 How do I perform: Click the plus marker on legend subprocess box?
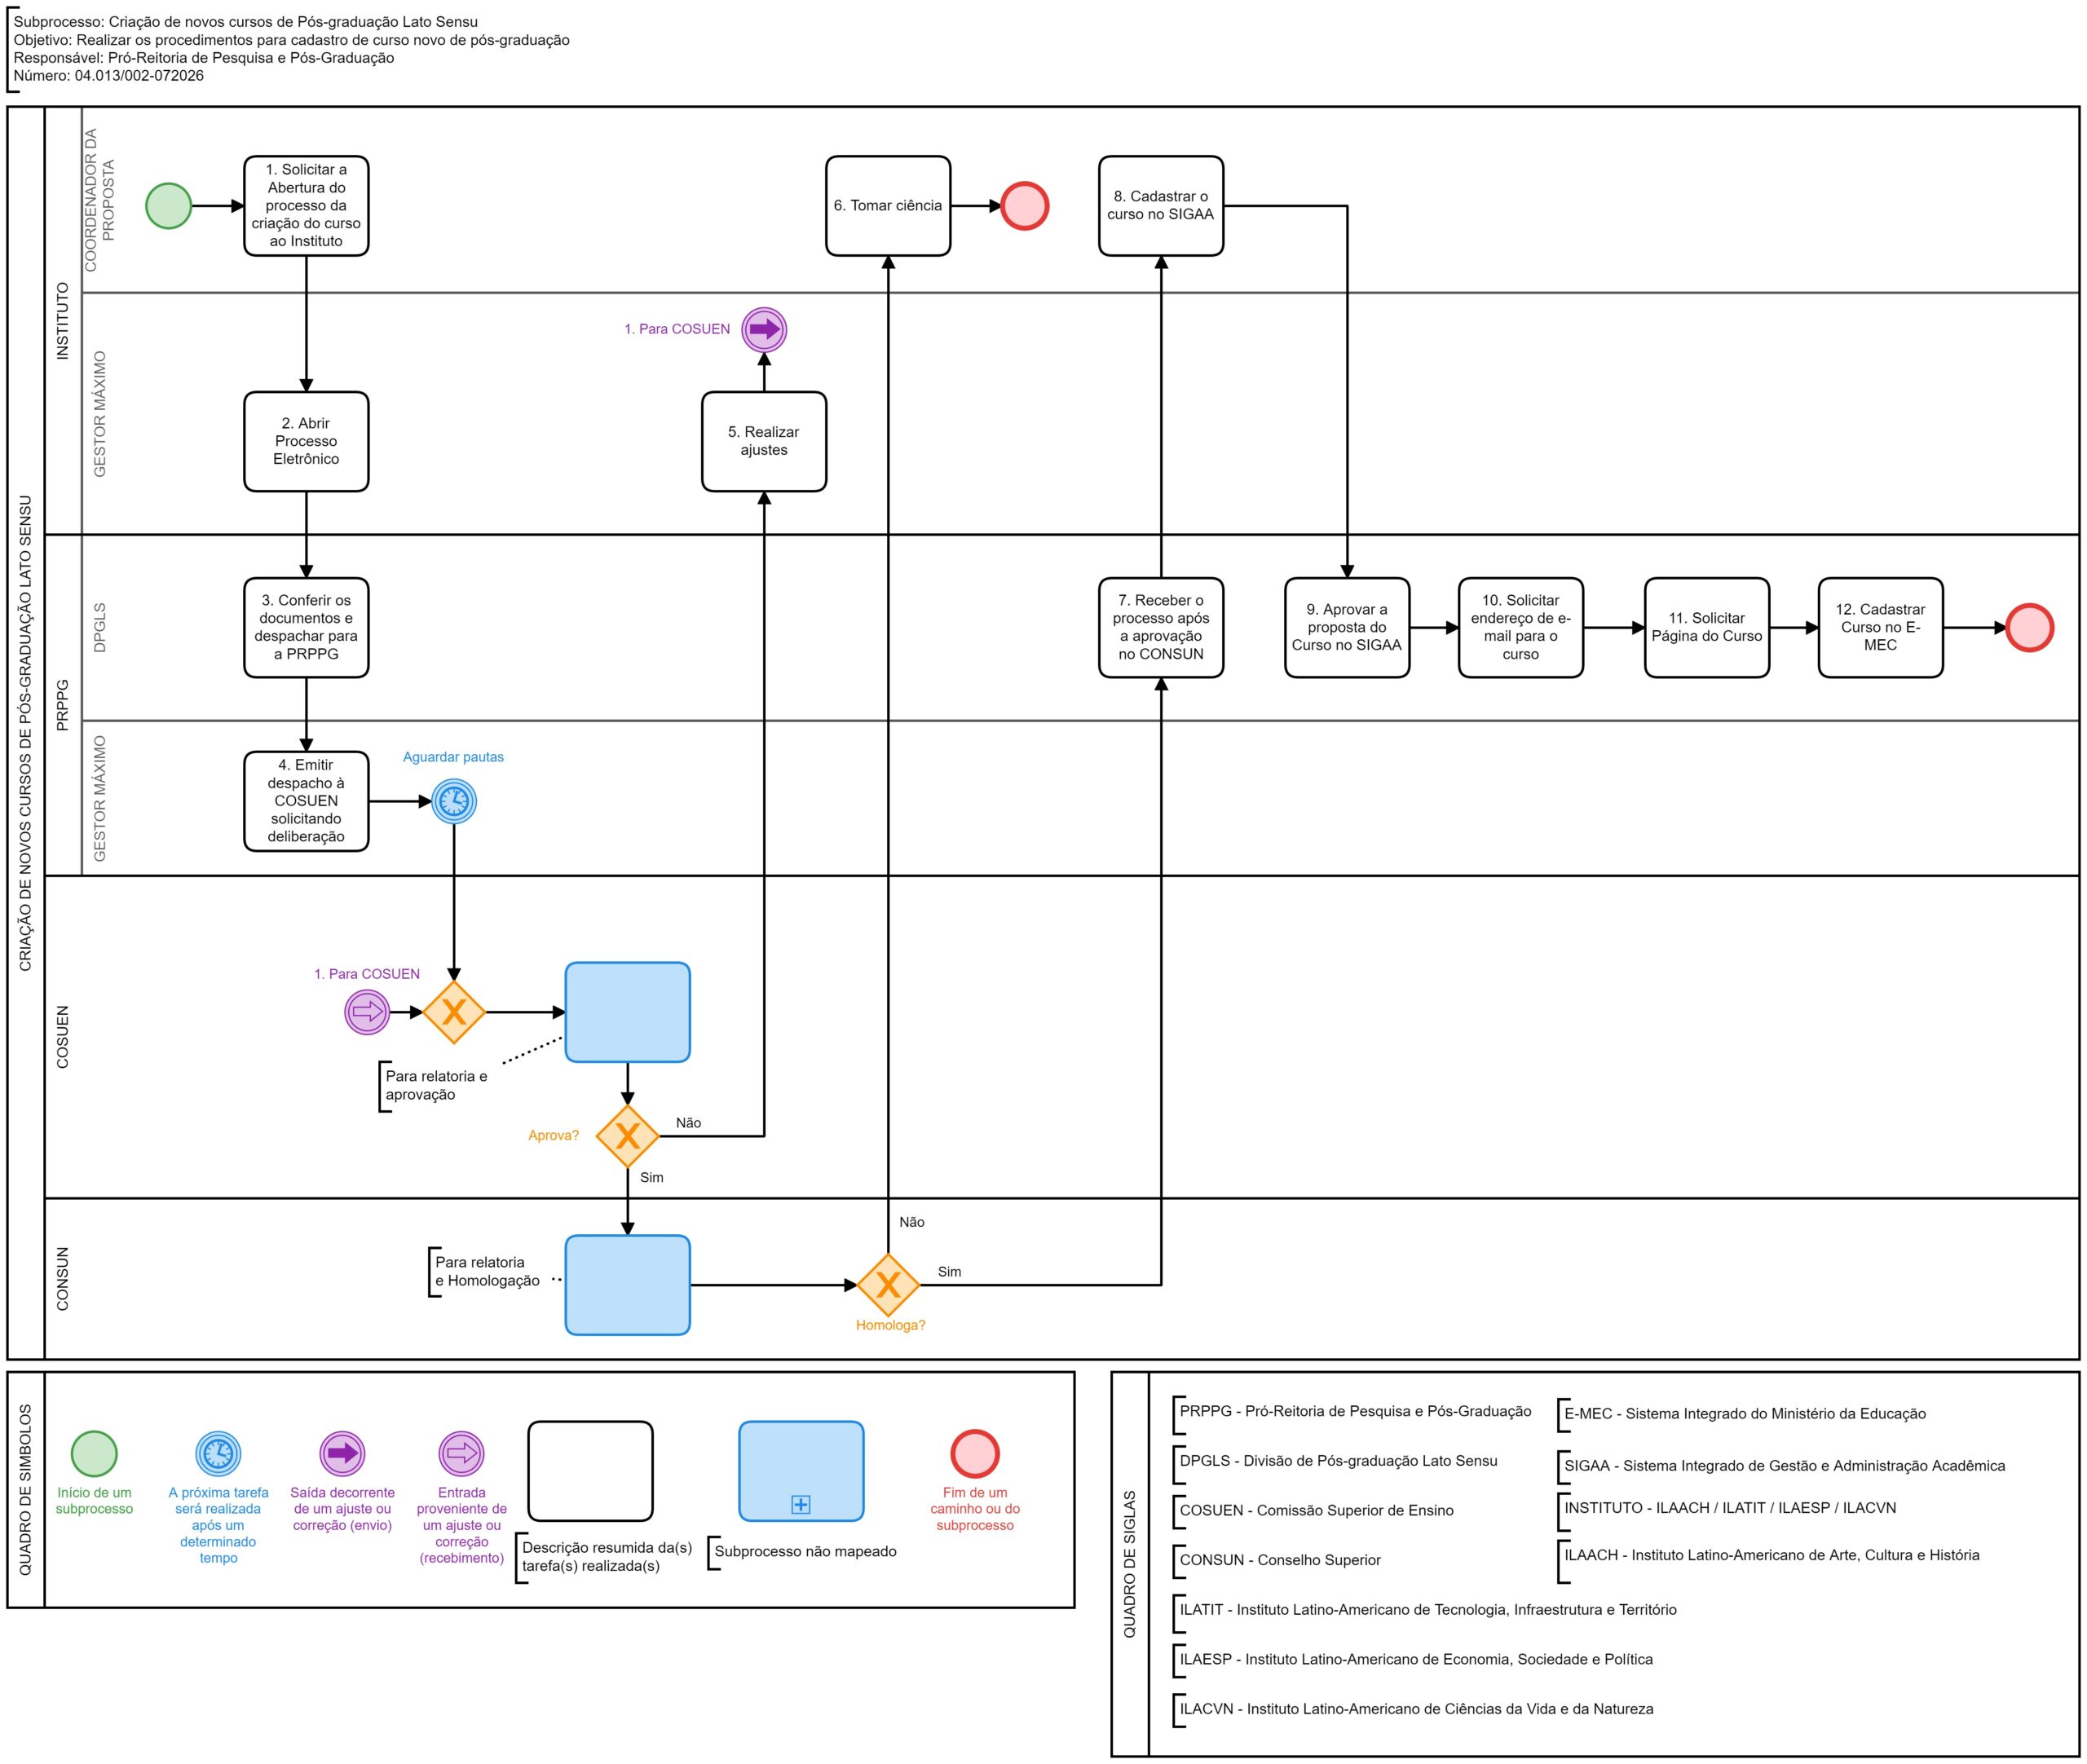[801, 1505]
